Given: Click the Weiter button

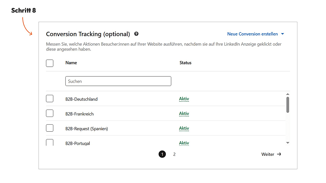Looking at the screenshot, I should 268,154.
